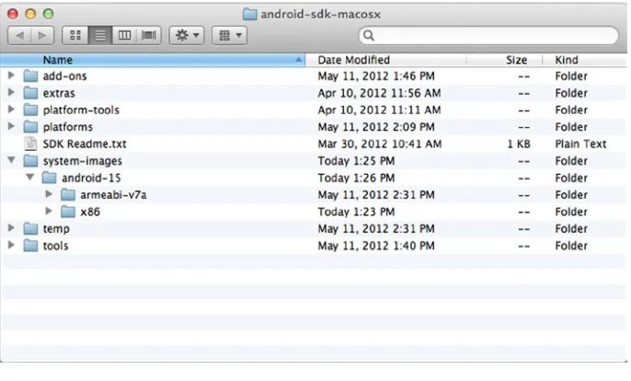This screenshot has height=381, width=631.
Task: Go back with the left arrow button
Action: pyautogui.click(x=19, y=36)
